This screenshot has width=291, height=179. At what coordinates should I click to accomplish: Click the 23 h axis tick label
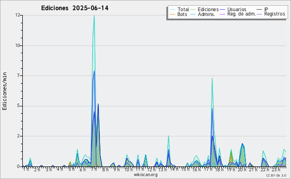click(x=276, y=169)
